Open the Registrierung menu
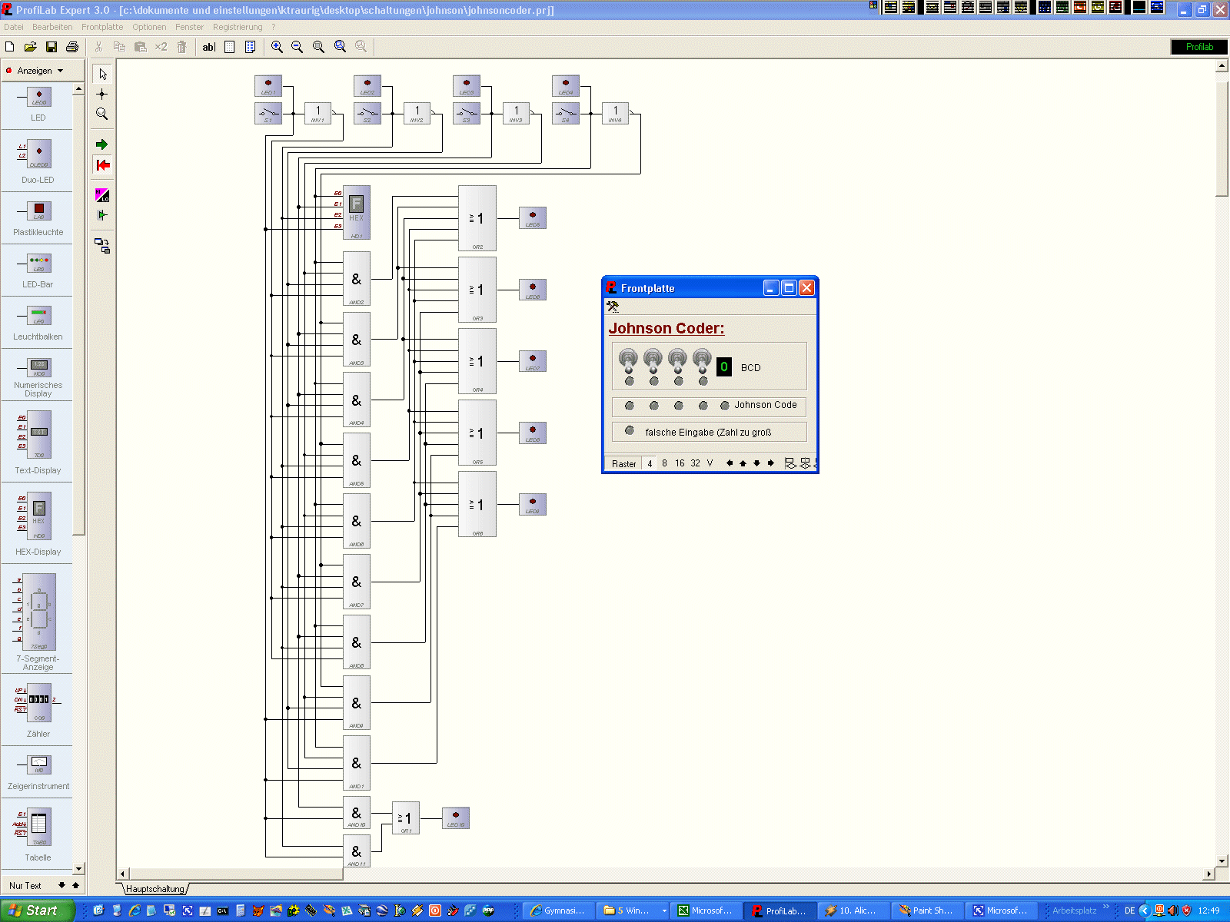Image resolution: width=1230 pixels, height=922 pixels. (238, 27)
